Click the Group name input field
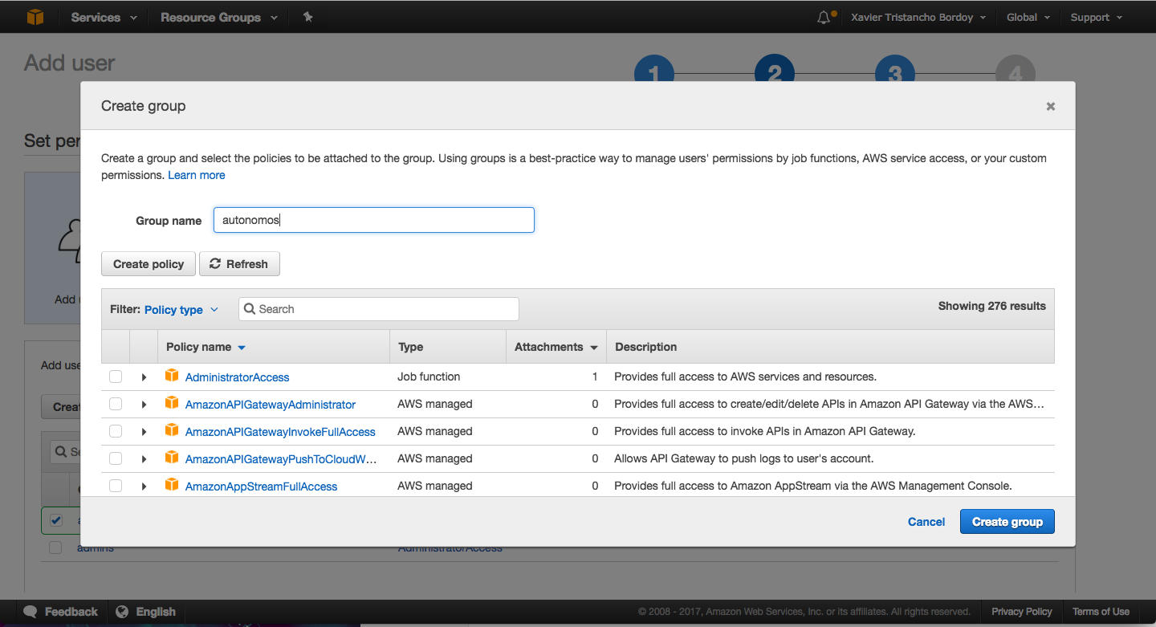The image size is (1156, 627). 374,220
